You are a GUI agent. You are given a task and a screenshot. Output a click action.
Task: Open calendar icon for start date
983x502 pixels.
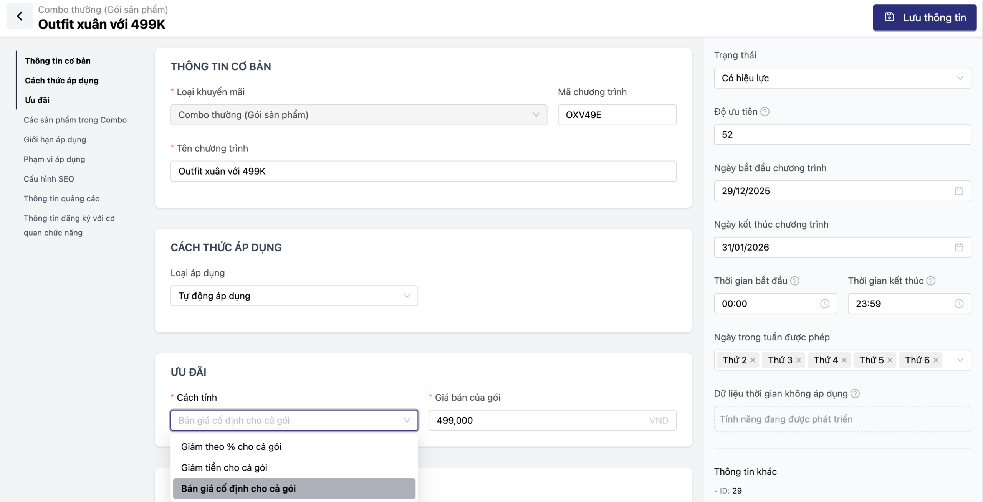click(959, 191)
